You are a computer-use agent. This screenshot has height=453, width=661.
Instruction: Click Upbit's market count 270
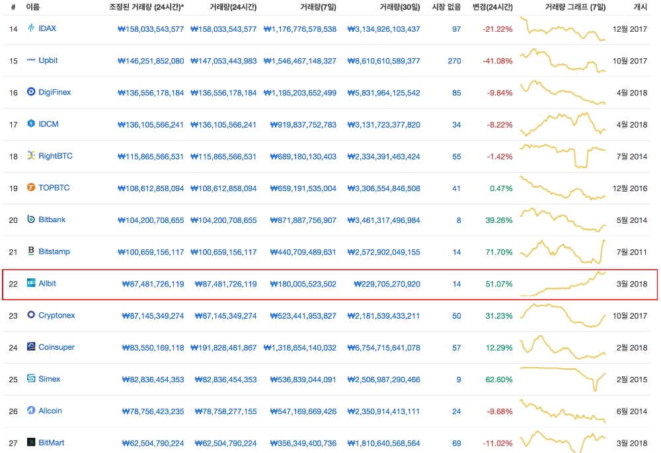454,61
